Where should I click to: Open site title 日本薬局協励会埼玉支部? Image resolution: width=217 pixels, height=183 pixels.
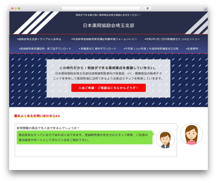pyautogui.click(x=108, y=26)
